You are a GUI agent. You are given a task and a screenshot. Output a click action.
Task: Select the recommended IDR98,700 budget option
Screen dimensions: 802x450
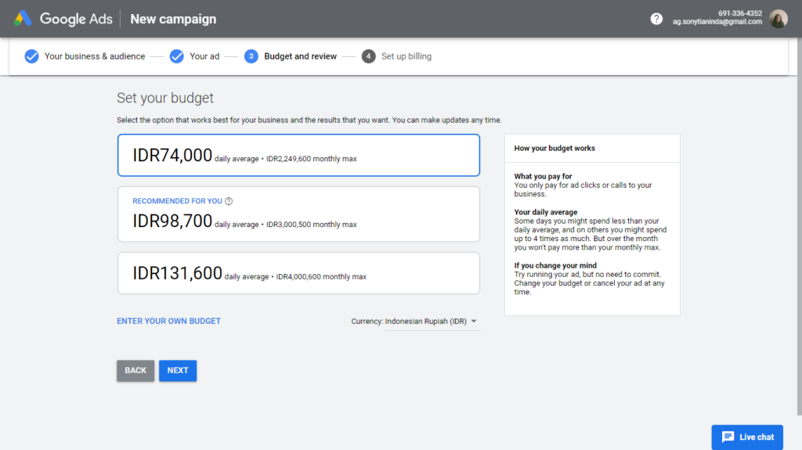point(298,214)
